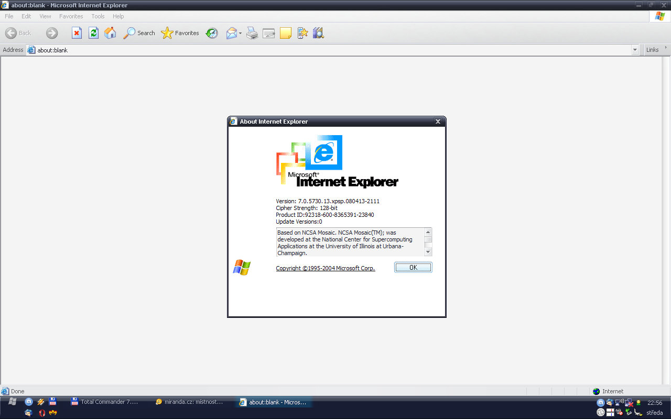Open the History clock icon
Viewport: 671px width, 419px height.
212,33
